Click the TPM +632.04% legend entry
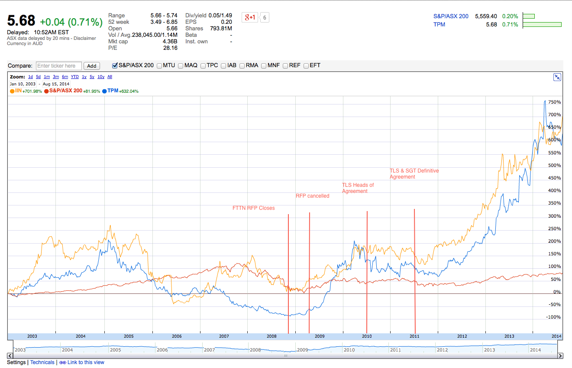The height and width of the screenshot is (368, 572). tap(120, 91)
